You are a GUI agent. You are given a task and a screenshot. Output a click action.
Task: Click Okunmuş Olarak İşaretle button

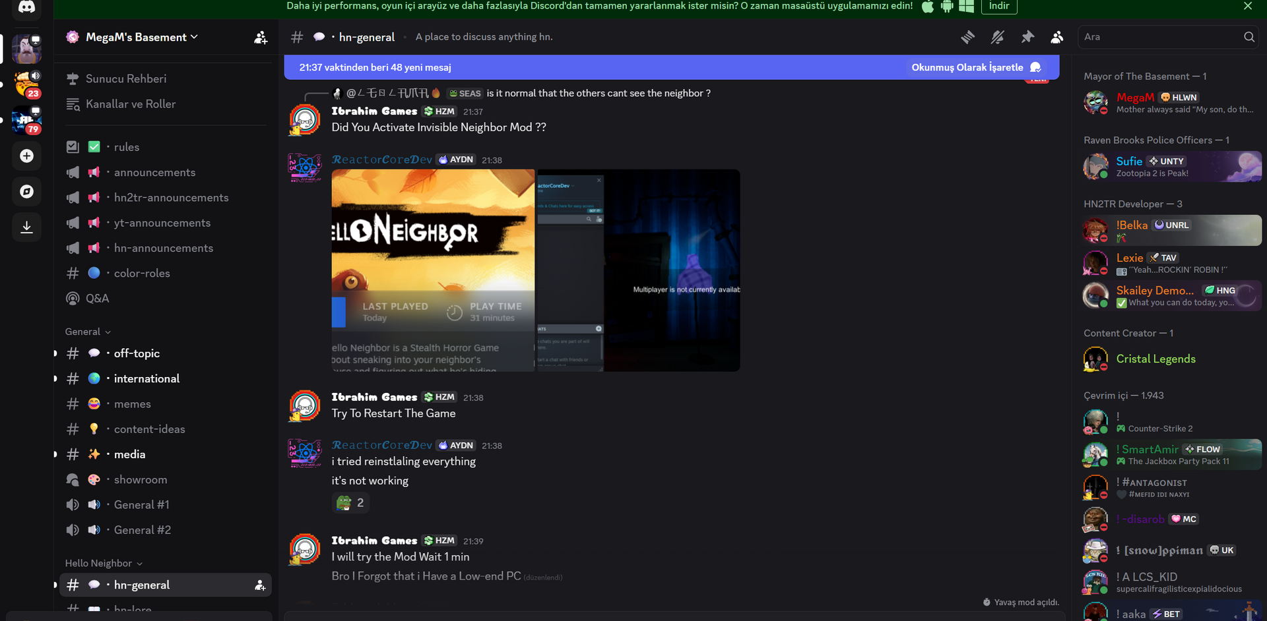pyautogui.click(x=976, y=67)
